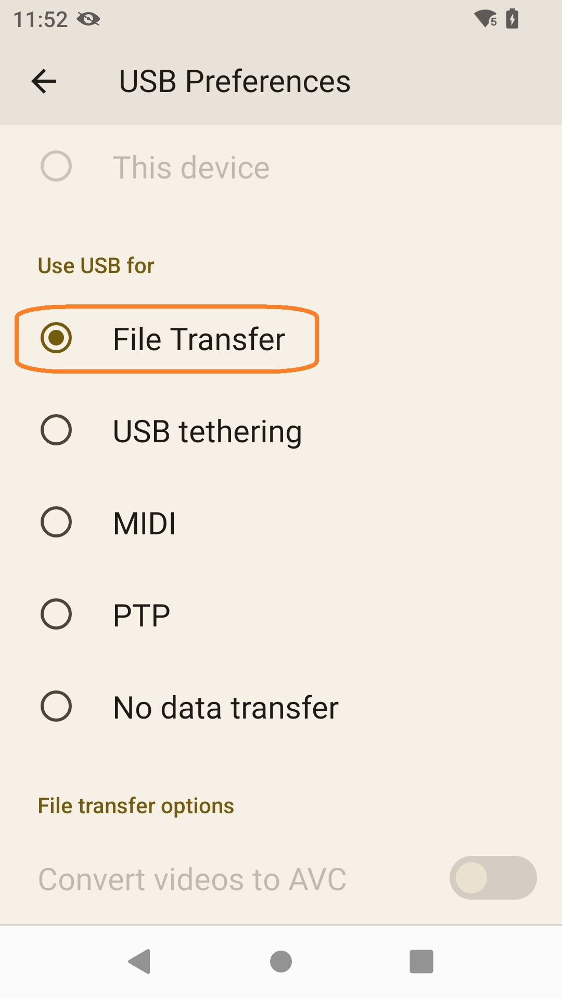Screen dimensions: 562x999
Task: Click the back arrow on USB Preferences
Action: [x=44, y=81]
